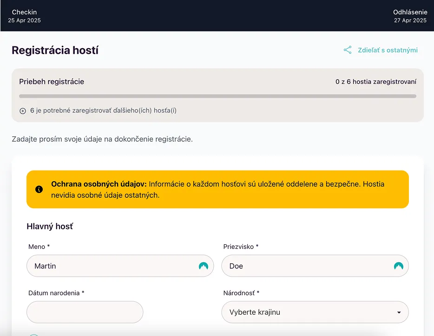The height and width of the screenshot is (336, 434).
Task: Click the Národnosť label
Action: pyautogui.click(x=241, y=293)
